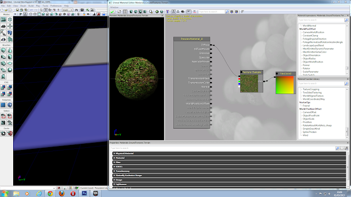Expand the Translucency property category

229,171
